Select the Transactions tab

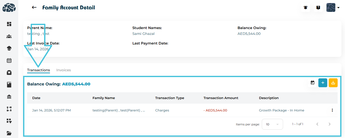(39, 70)
